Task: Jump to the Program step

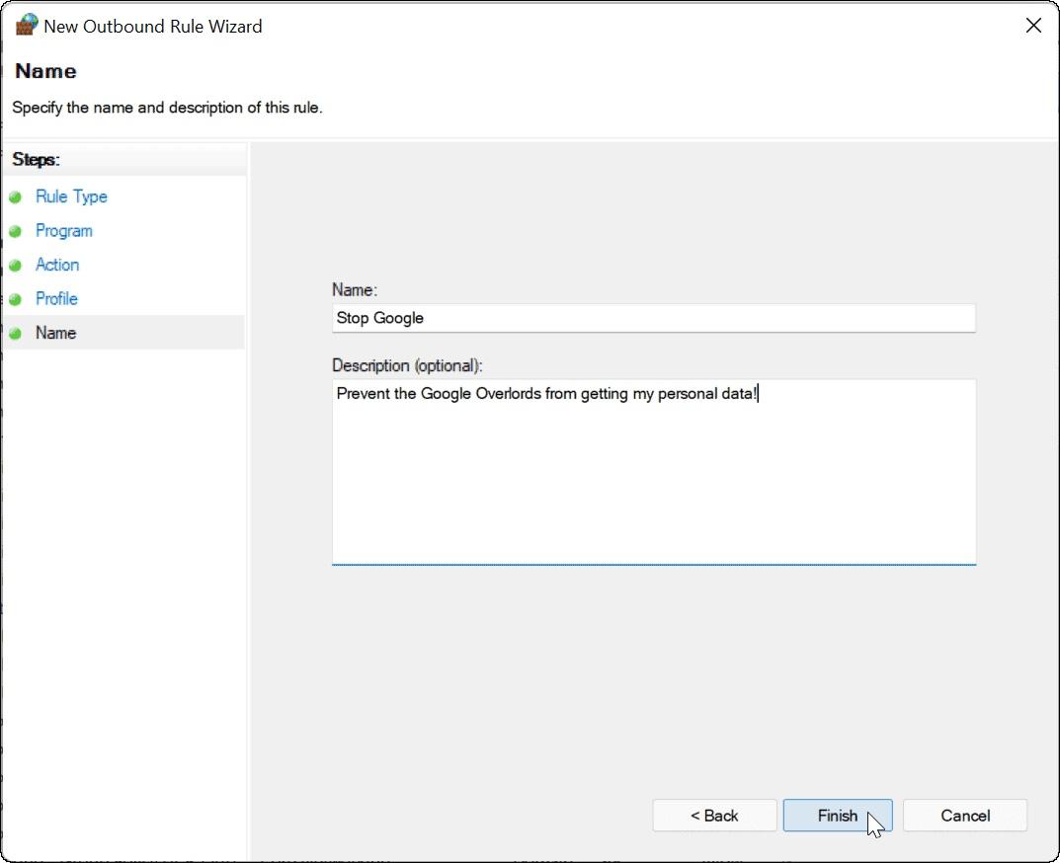Action: 63,230
